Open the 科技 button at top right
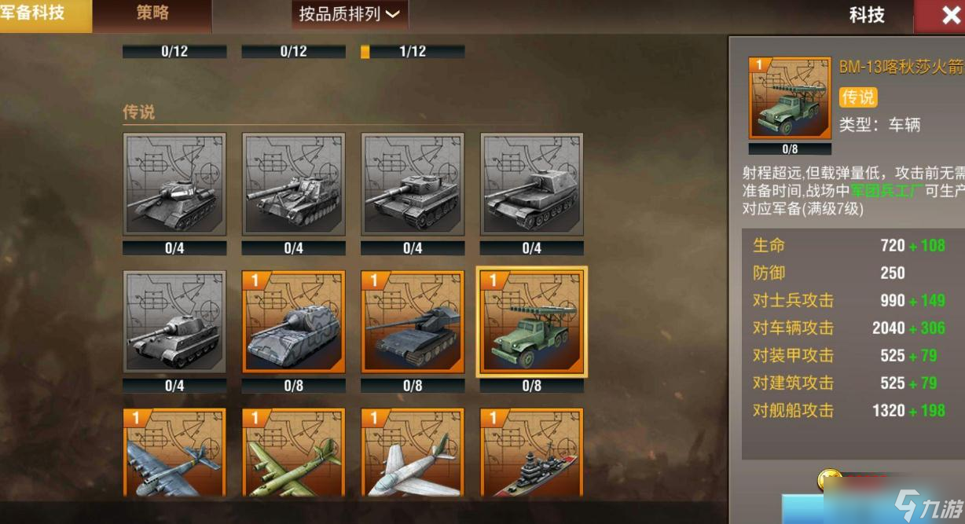This screenshot has height=524, width=965. click(867, 15)
